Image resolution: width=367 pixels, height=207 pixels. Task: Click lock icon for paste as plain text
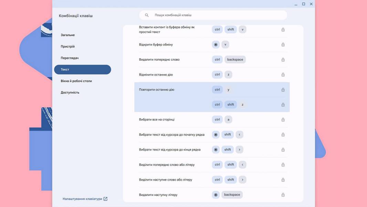283,30
